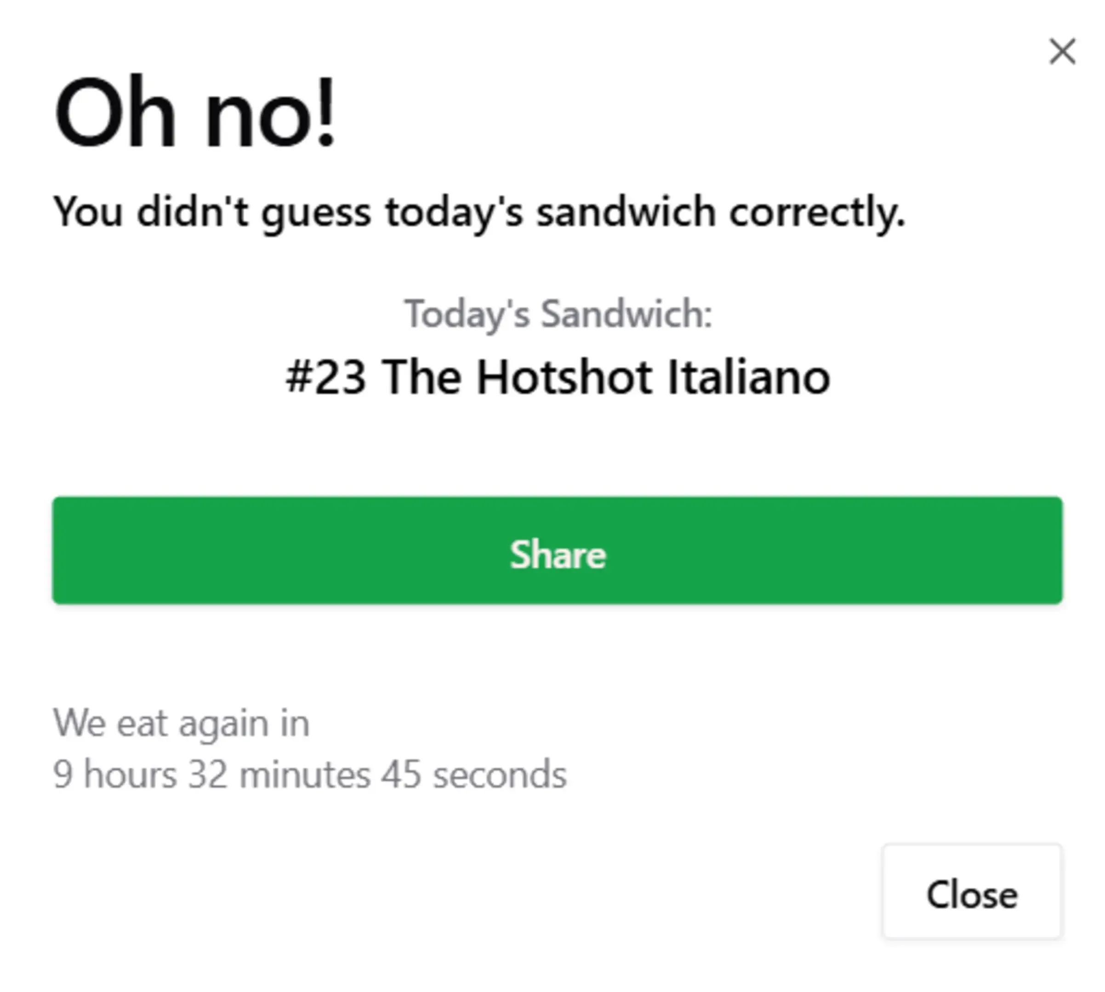The height and width of the screenshot is (992, 1105).
Task: Click the "We eat again in" text
Action: (x=181, y=723)
